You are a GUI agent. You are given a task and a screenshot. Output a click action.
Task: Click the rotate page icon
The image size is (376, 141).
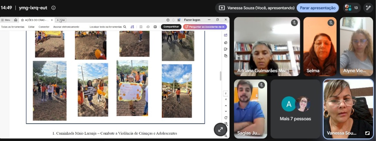click(226, 118)
